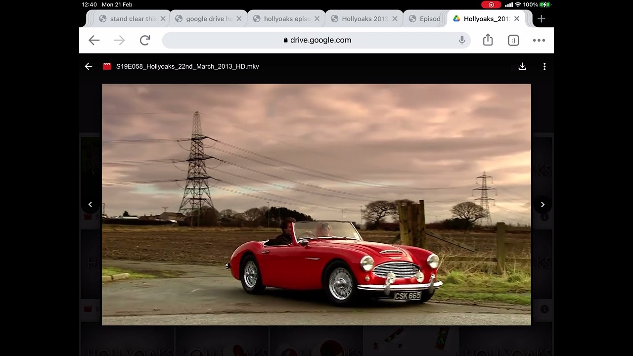Switch to the 'Episod' tab

(424, 19)
